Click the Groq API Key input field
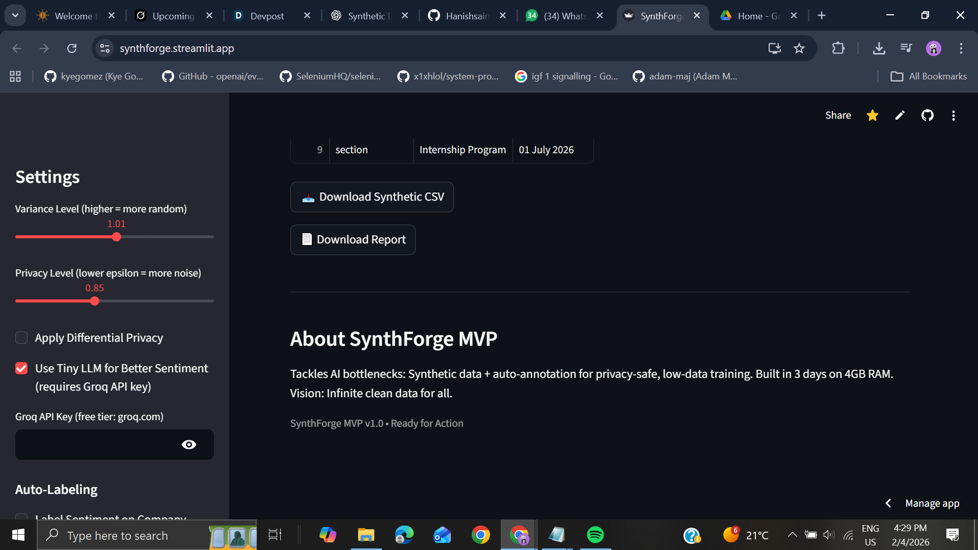978x550 pixels. pos(97,445)
